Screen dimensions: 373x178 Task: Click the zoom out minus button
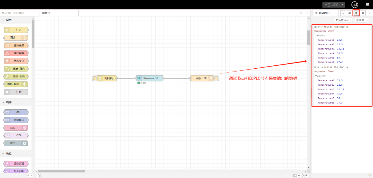299,175
